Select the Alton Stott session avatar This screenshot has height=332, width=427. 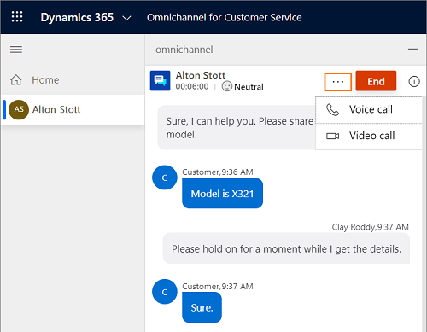click(19, 109)
